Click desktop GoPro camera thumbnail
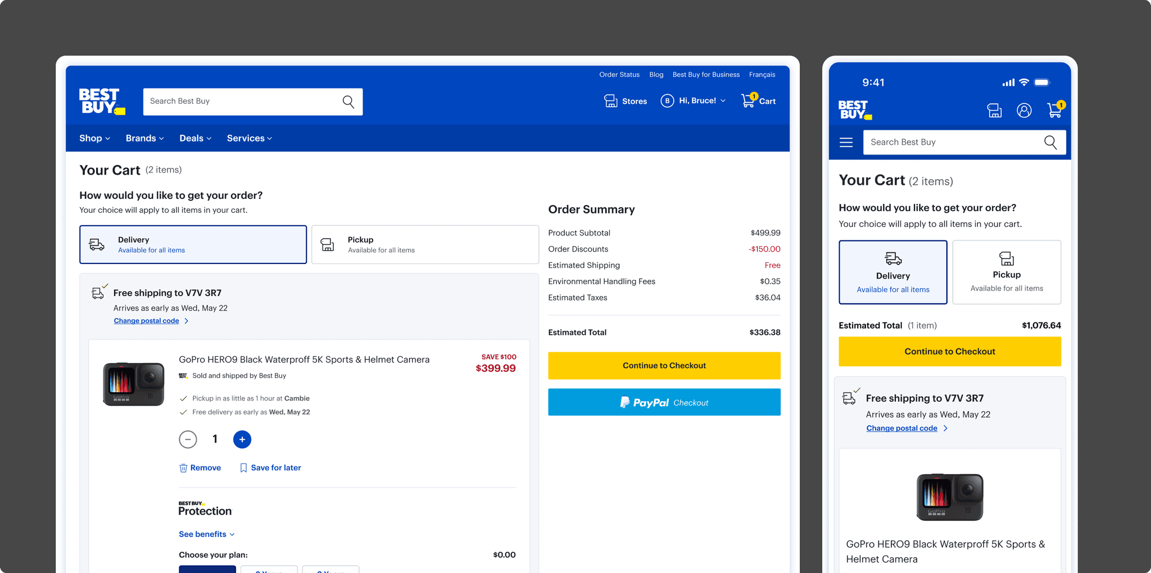Image resolution: width=1151 pixels, height=573 pixels. click(134, 384)
